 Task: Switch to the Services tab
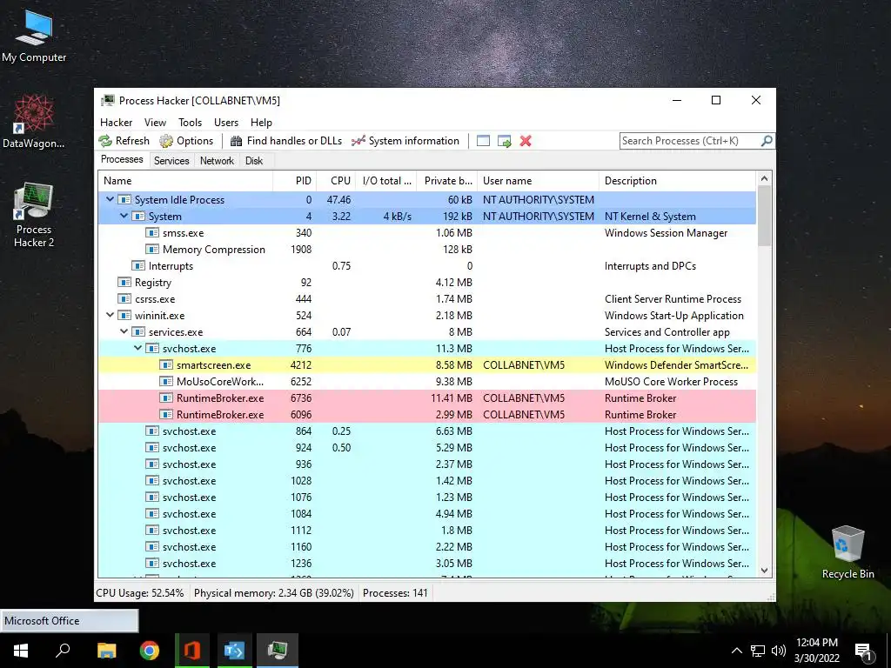tap(171, 161)
